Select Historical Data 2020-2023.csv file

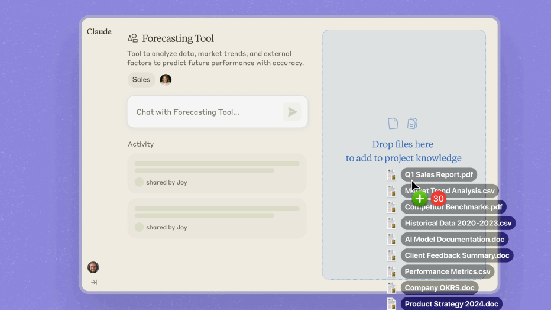pyautogui.click(x=458, y=224)
